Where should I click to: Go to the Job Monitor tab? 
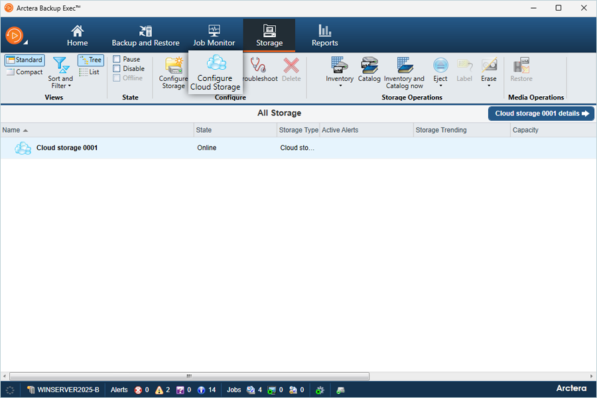[214, 35]
